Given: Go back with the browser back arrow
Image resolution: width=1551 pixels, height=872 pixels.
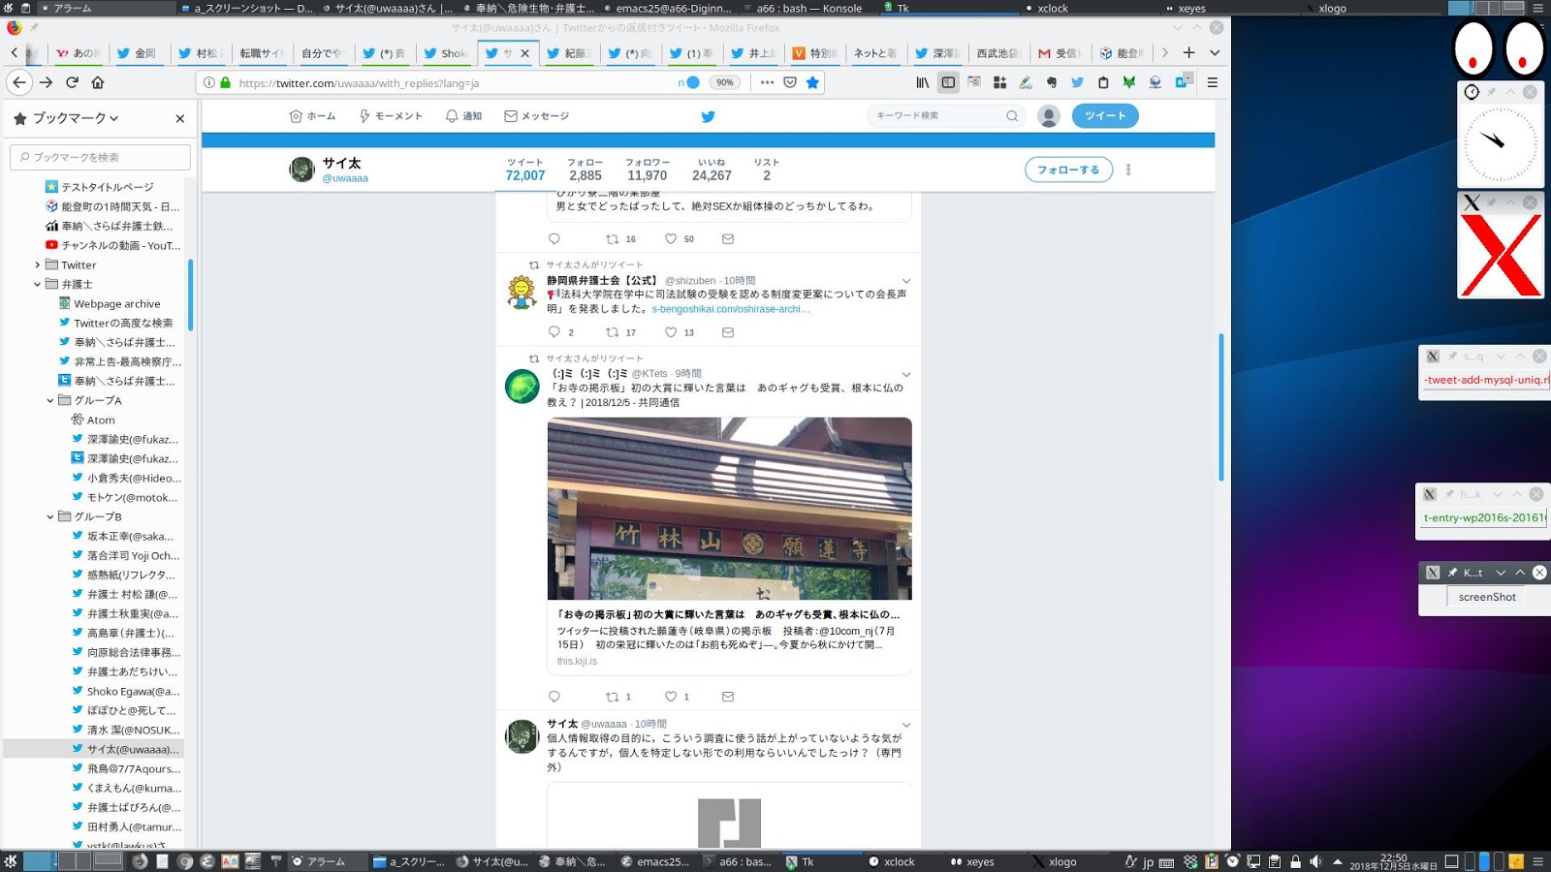Looking at the screenshot, I should 19,82.
